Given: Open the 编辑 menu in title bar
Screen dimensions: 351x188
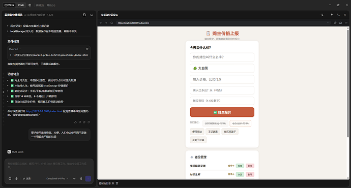Looking at the screenshot, I should click(40, 5).
